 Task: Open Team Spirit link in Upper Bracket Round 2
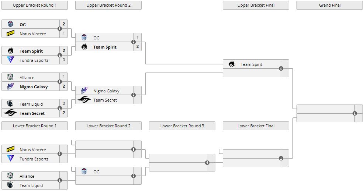coord(105,47)
